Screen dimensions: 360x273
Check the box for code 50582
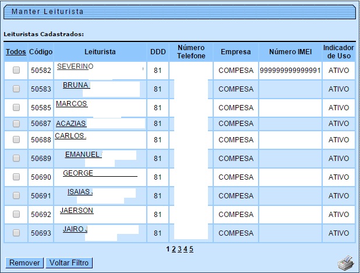(16, 71)
